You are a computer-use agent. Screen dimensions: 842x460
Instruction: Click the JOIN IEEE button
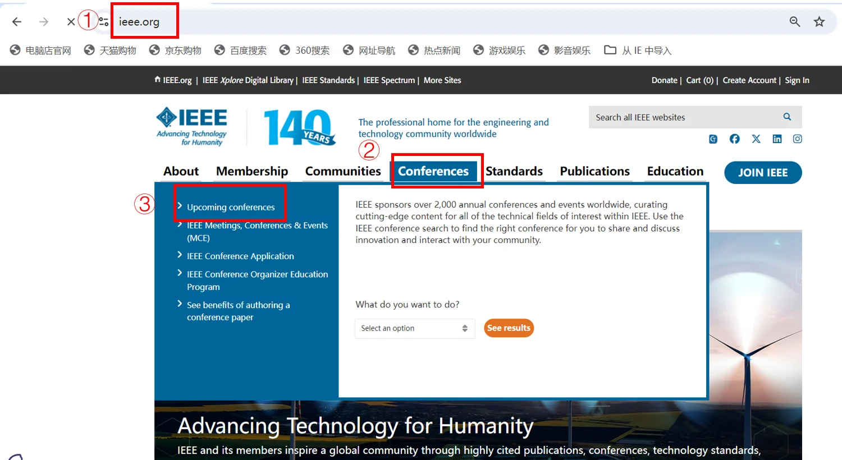coord(763,173)
